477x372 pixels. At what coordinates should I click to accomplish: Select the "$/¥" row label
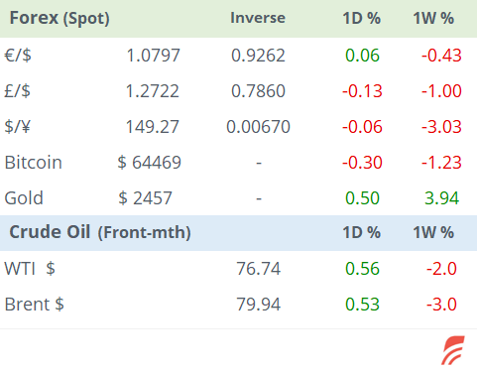coord(17,126)
